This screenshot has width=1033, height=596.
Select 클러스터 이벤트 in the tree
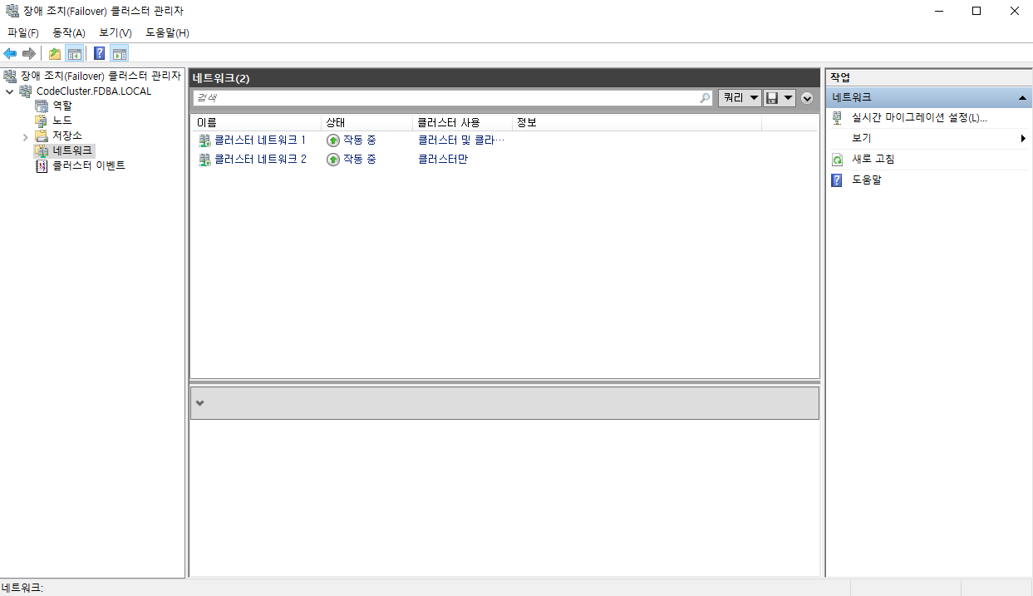click(88, 165)
